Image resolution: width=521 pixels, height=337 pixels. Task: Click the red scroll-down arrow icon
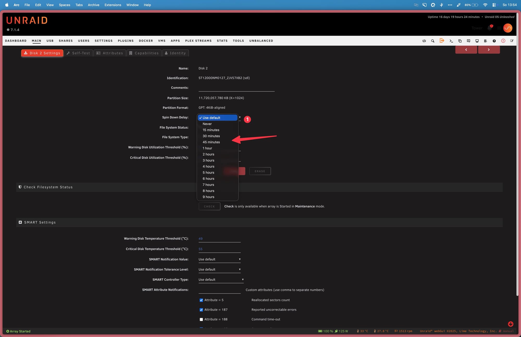click(x=511, y=324)
